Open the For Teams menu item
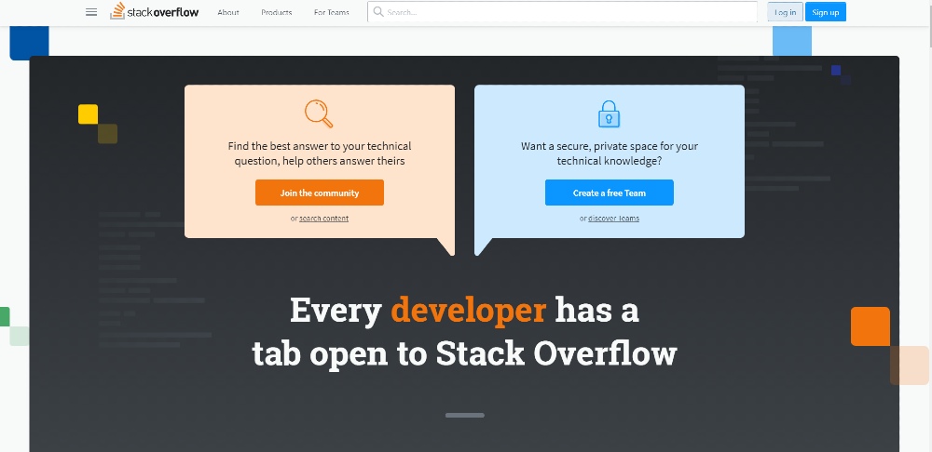 [x=332, y=12]
